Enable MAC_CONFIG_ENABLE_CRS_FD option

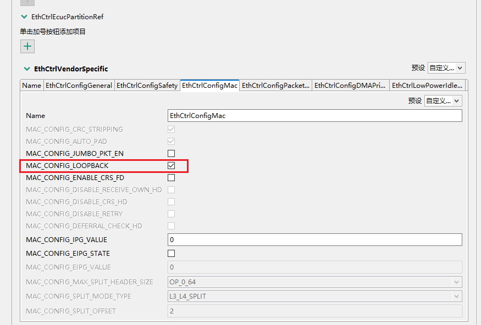pyautogui.click(x=171, y=177)
